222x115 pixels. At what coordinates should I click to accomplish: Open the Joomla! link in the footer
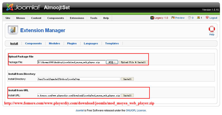click(x=80, y=111)
